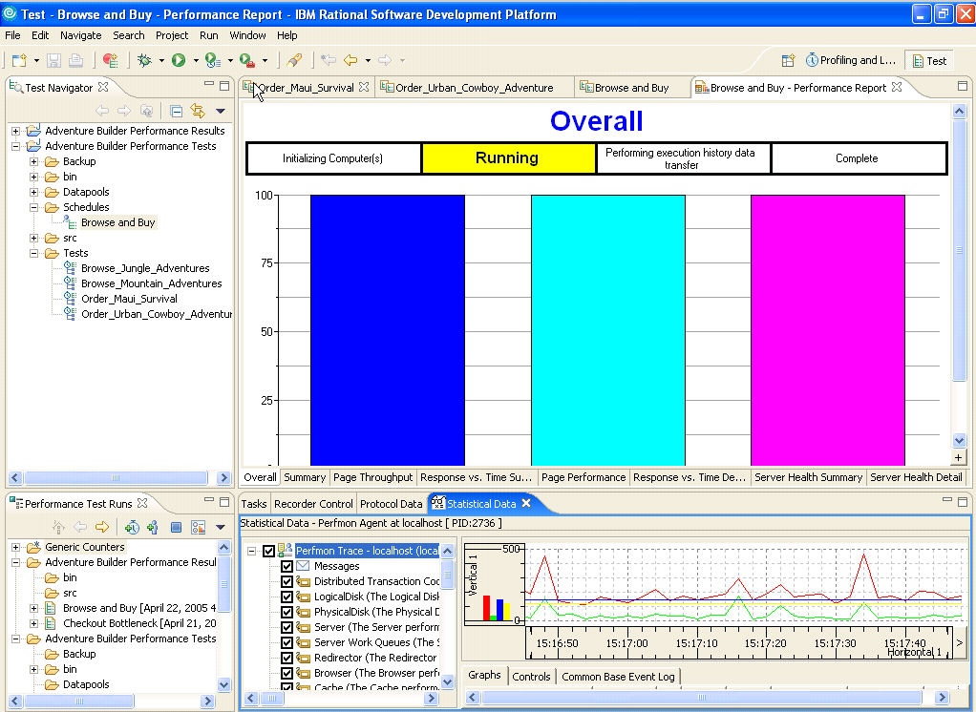This screenshot has height=712, width=976.
Task: Close the Statistical Data view tab
Action: click(526, 503)
